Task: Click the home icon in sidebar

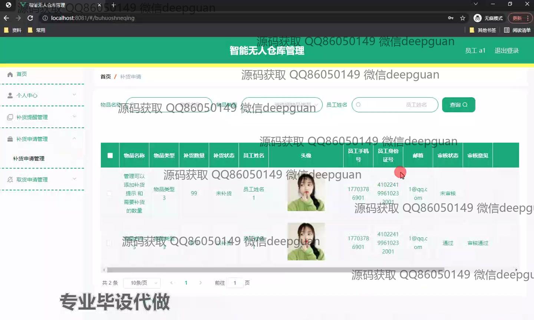Action: pos(10,74)
